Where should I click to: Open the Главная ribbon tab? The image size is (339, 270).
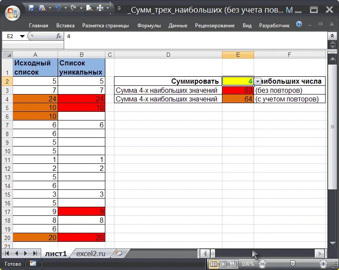(x=39, y=26)
